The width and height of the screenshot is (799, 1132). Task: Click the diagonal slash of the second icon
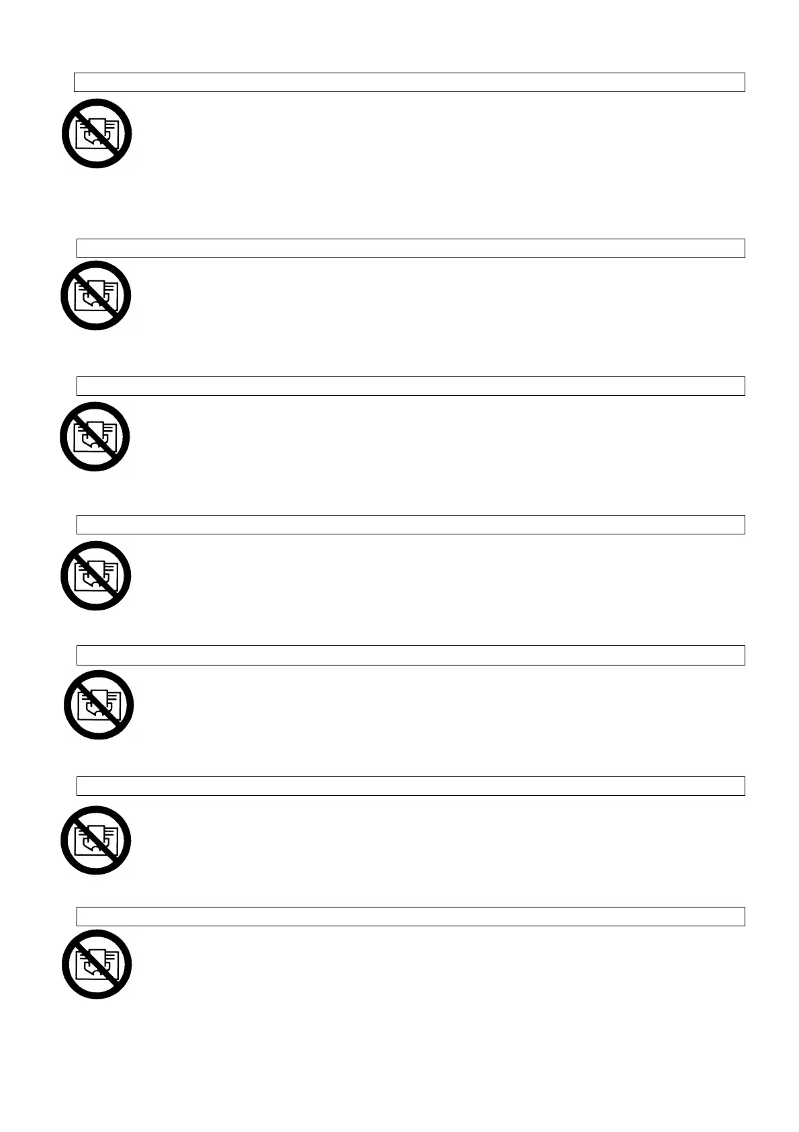point(95,296)
